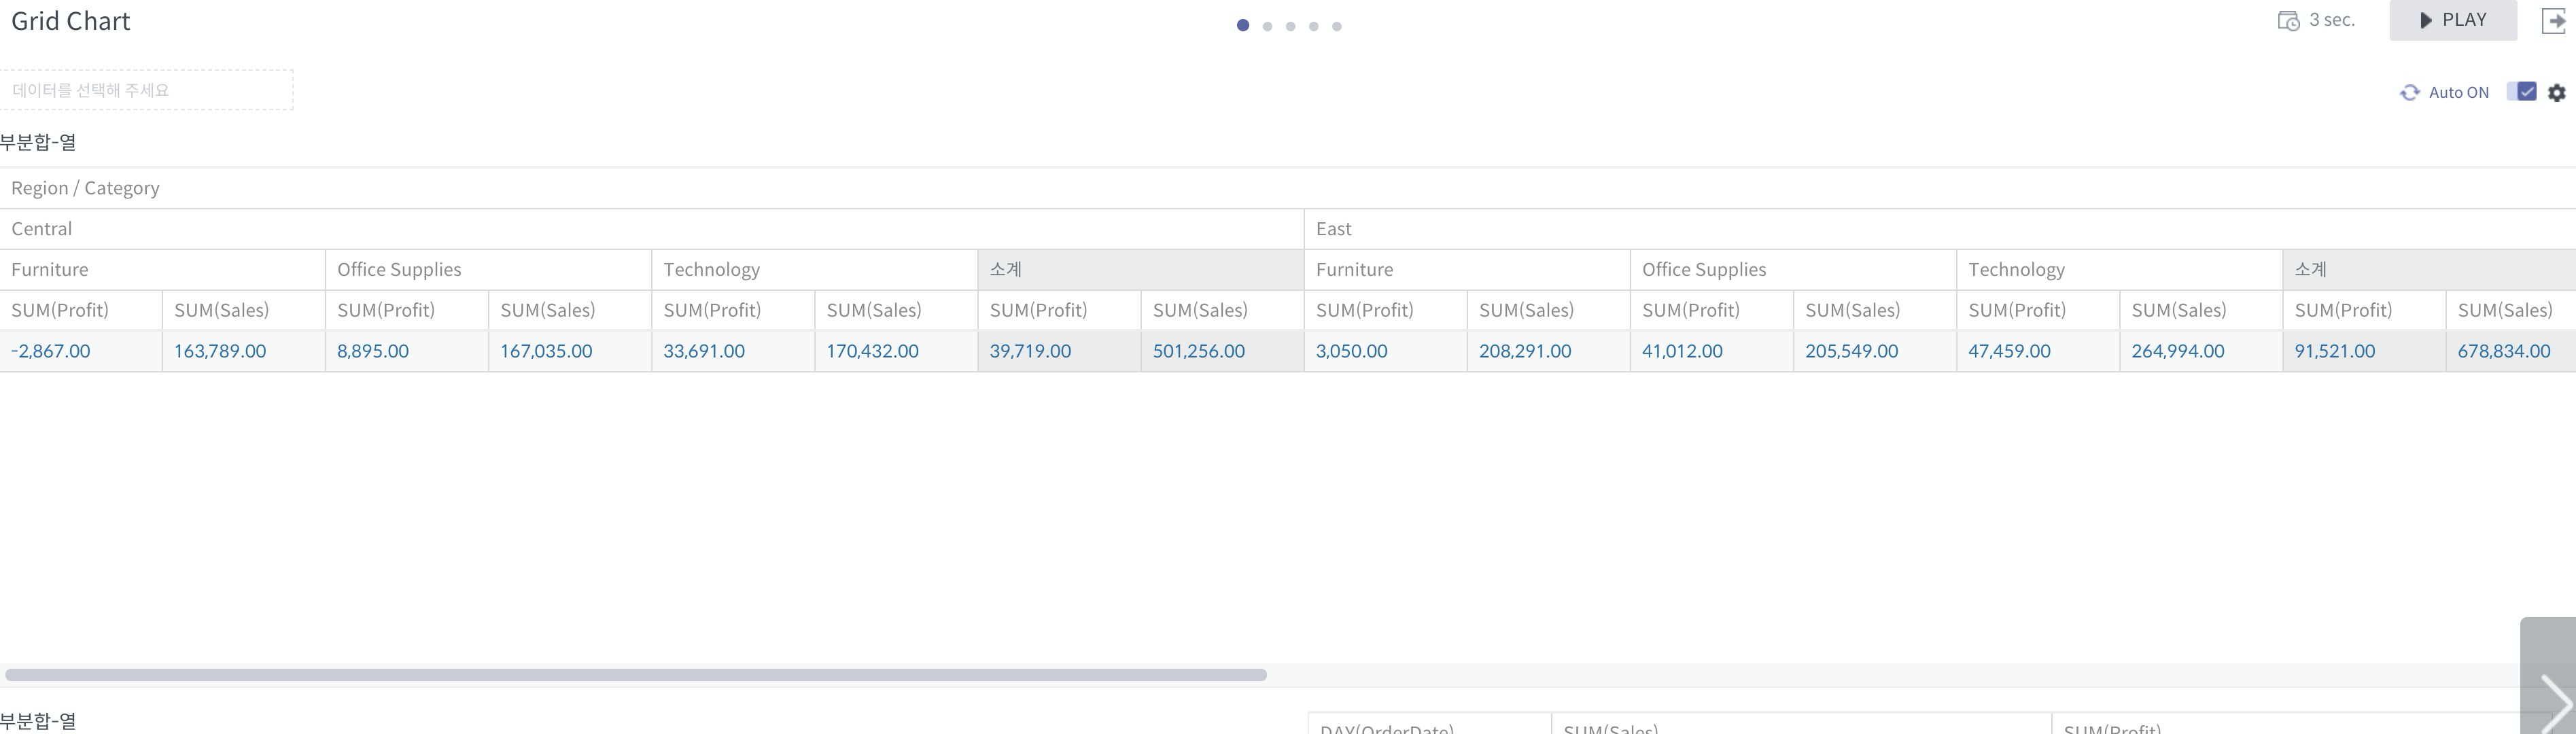Click the 47,459.00 profit cell

(2037, 351)
